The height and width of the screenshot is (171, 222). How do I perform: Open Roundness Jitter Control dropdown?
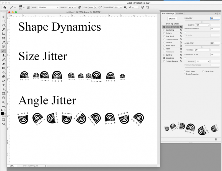202,61
